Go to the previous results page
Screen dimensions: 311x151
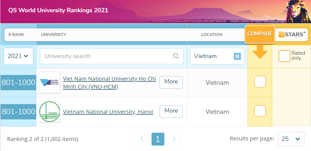pyautogui.click(x=142, y=139)
